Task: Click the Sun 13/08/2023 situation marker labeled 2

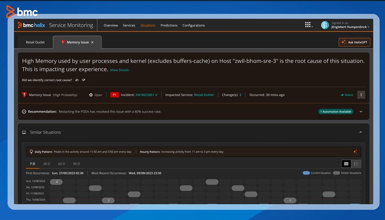Action: [56, 182]
